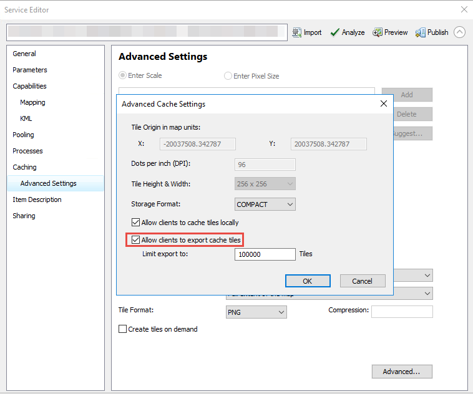
Task: Select the General settings page
Action: click(24, 54)
